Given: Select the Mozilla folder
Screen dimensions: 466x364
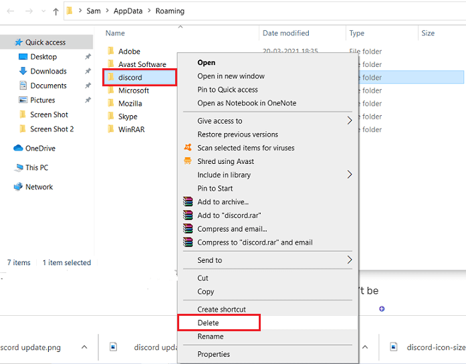Looking at the screenshot, I should pyautogui.click(x=130, y=104).
